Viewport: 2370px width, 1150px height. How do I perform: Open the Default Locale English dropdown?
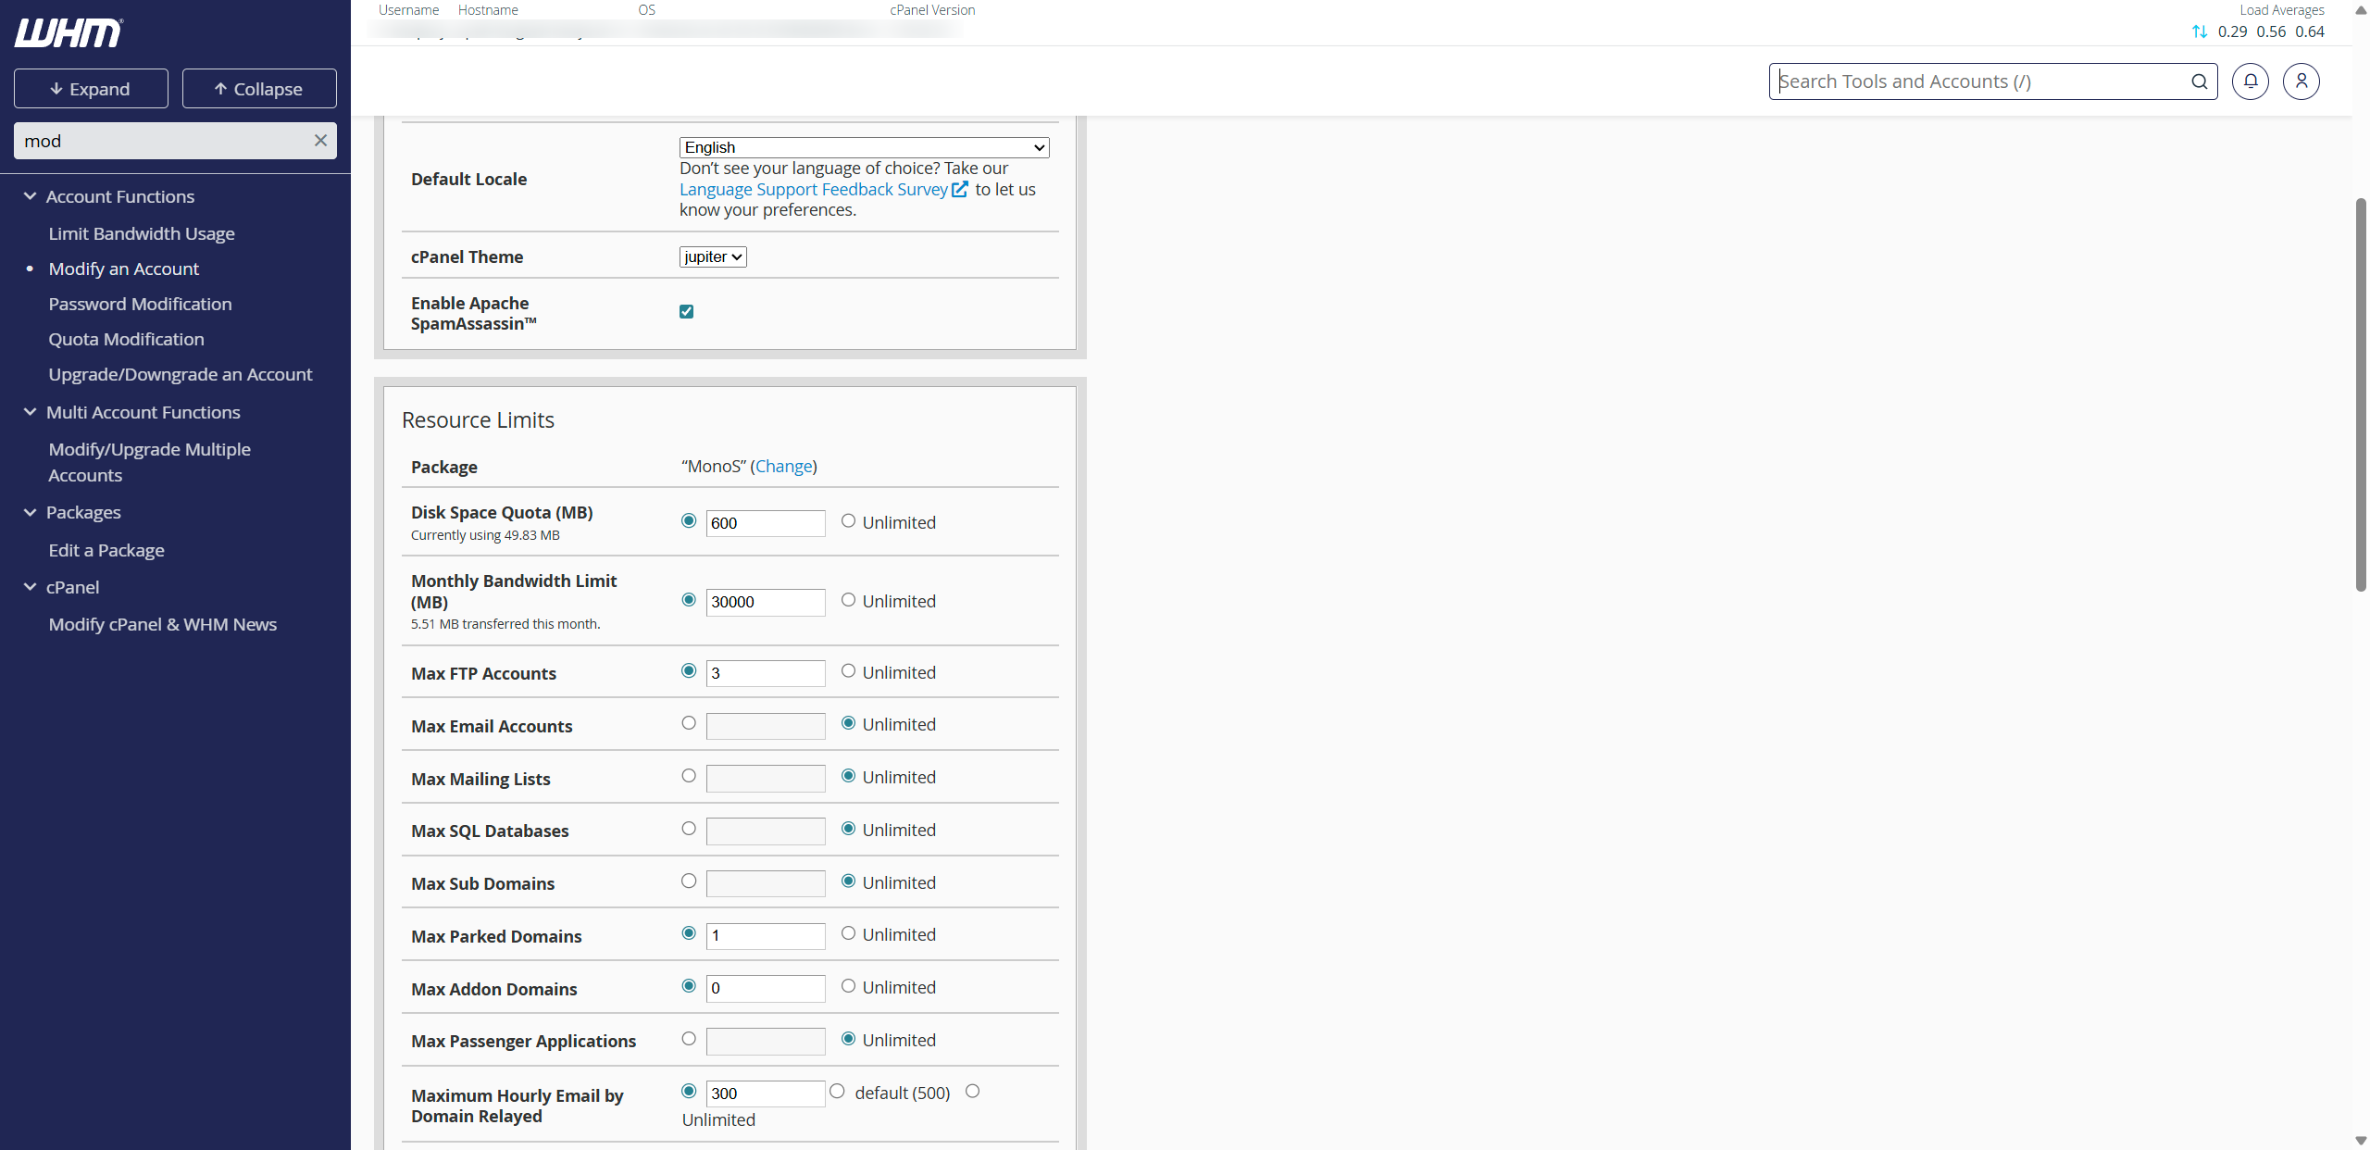point(864,147)
